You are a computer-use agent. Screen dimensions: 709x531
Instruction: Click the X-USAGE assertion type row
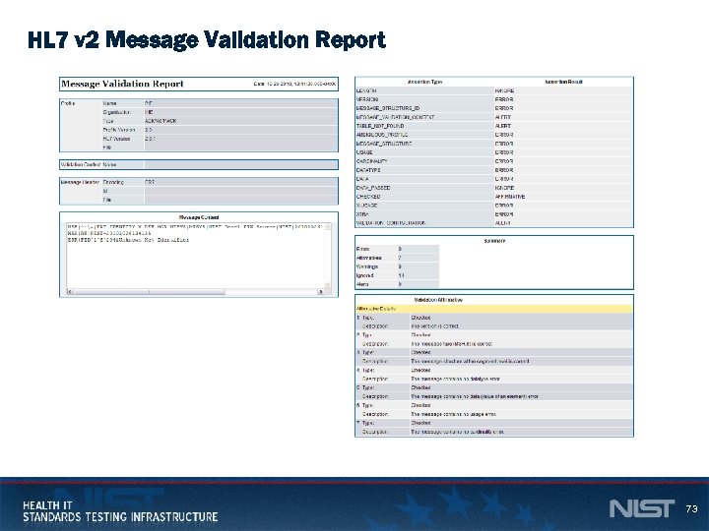click(x=494, y=206)
